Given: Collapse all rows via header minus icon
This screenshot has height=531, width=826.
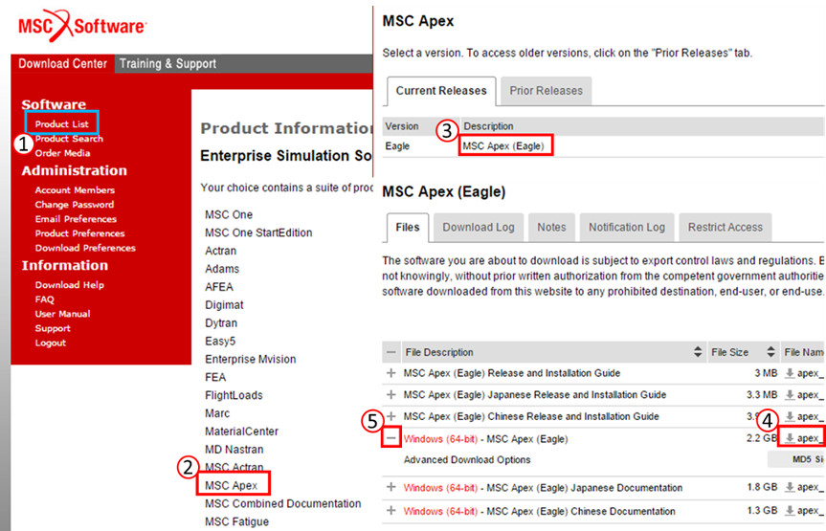Looking at the screenshot, I should coord(391,352).
